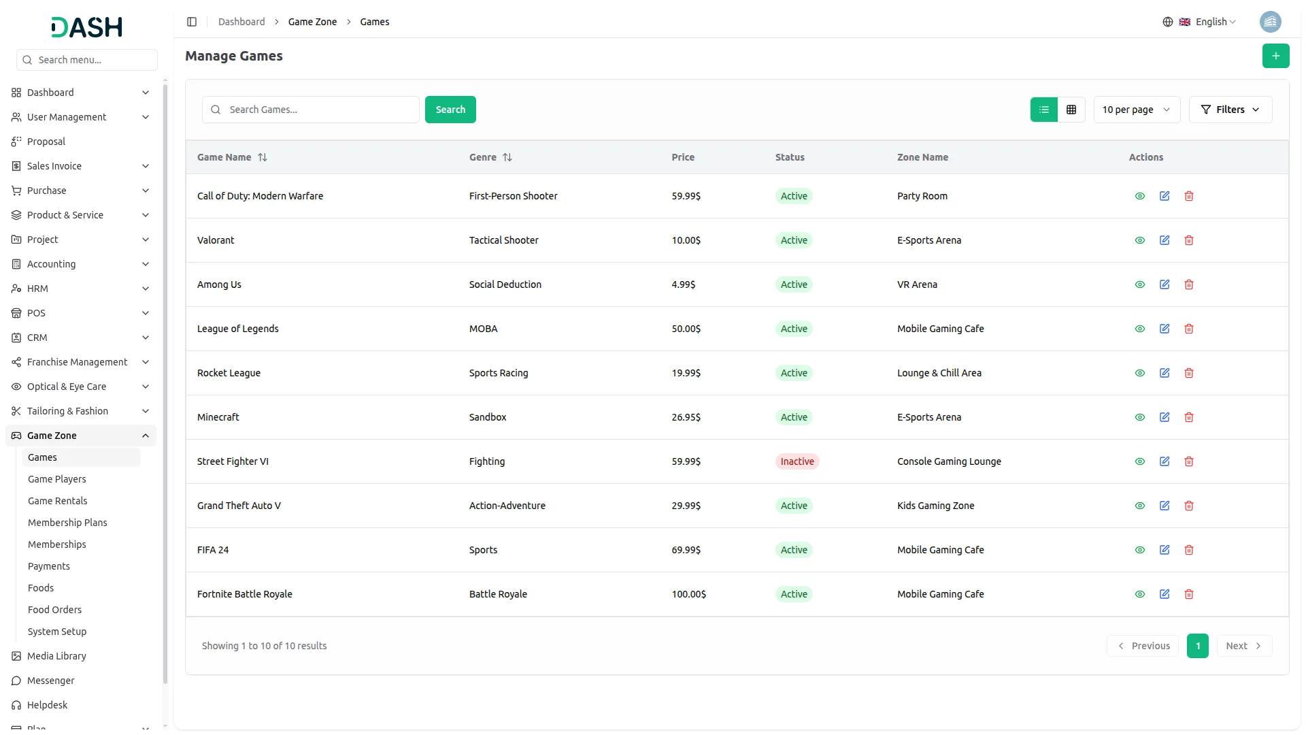The height and width of the screenshot is (735, 1306).
Task: Click the green add game plus button
Action: [1275, 56]
